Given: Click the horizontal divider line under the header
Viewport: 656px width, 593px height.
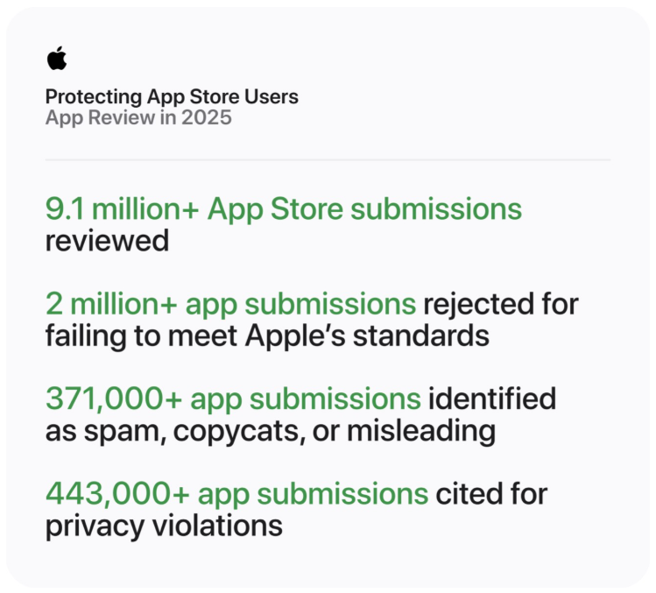Looking at the screenshot, I should pos(328,160).
